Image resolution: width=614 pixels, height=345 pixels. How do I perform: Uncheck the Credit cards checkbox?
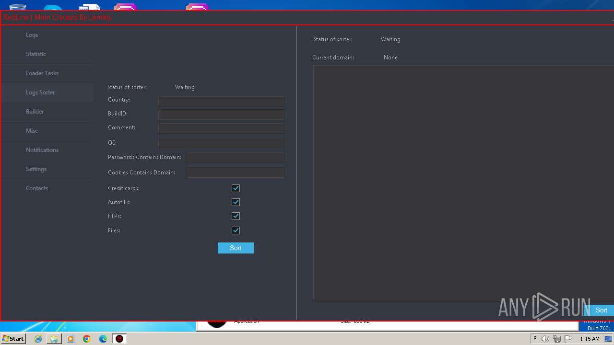coord(236,188)
